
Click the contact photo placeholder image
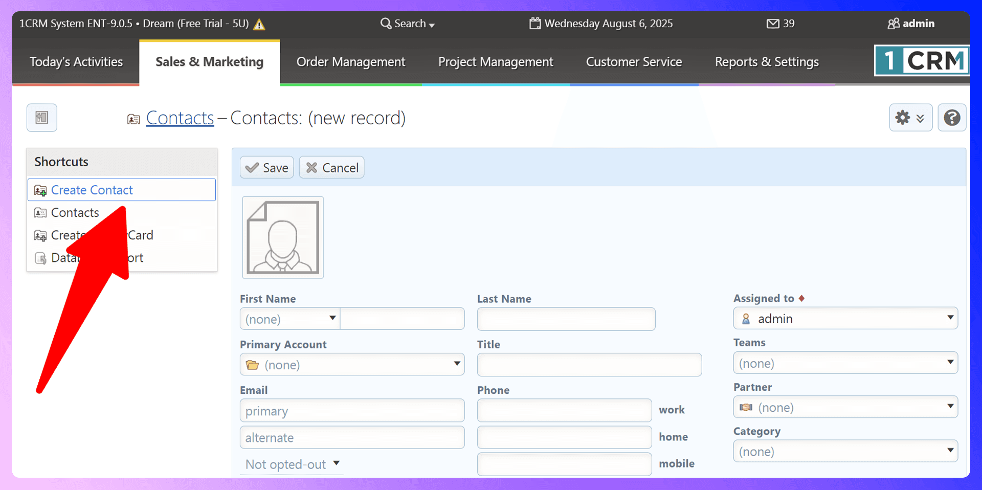pos(283,237)
